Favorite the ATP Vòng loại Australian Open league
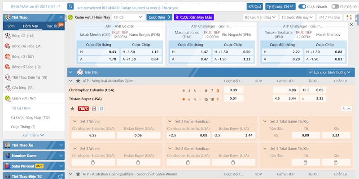This screenshot has height=179, width=359. point(78,81)
